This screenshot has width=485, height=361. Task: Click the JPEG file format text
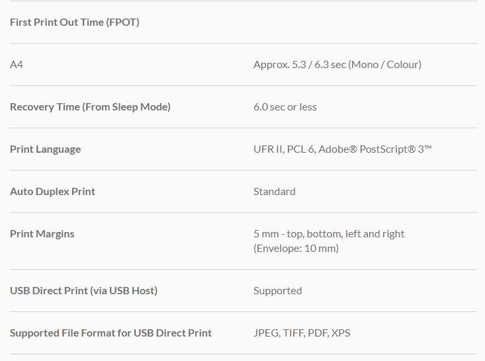(x=266, y=333)
